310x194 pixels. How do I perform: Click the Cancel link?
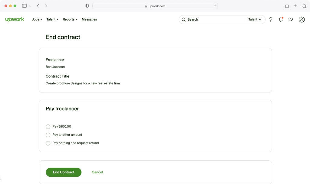(97, 172)
